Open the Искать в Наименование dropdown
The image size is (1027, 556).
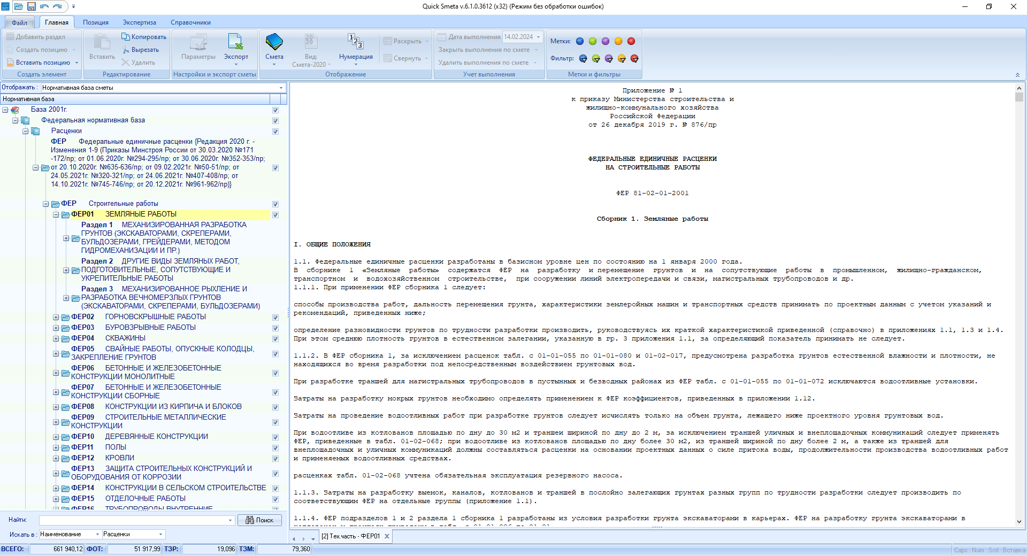point(97,534)
